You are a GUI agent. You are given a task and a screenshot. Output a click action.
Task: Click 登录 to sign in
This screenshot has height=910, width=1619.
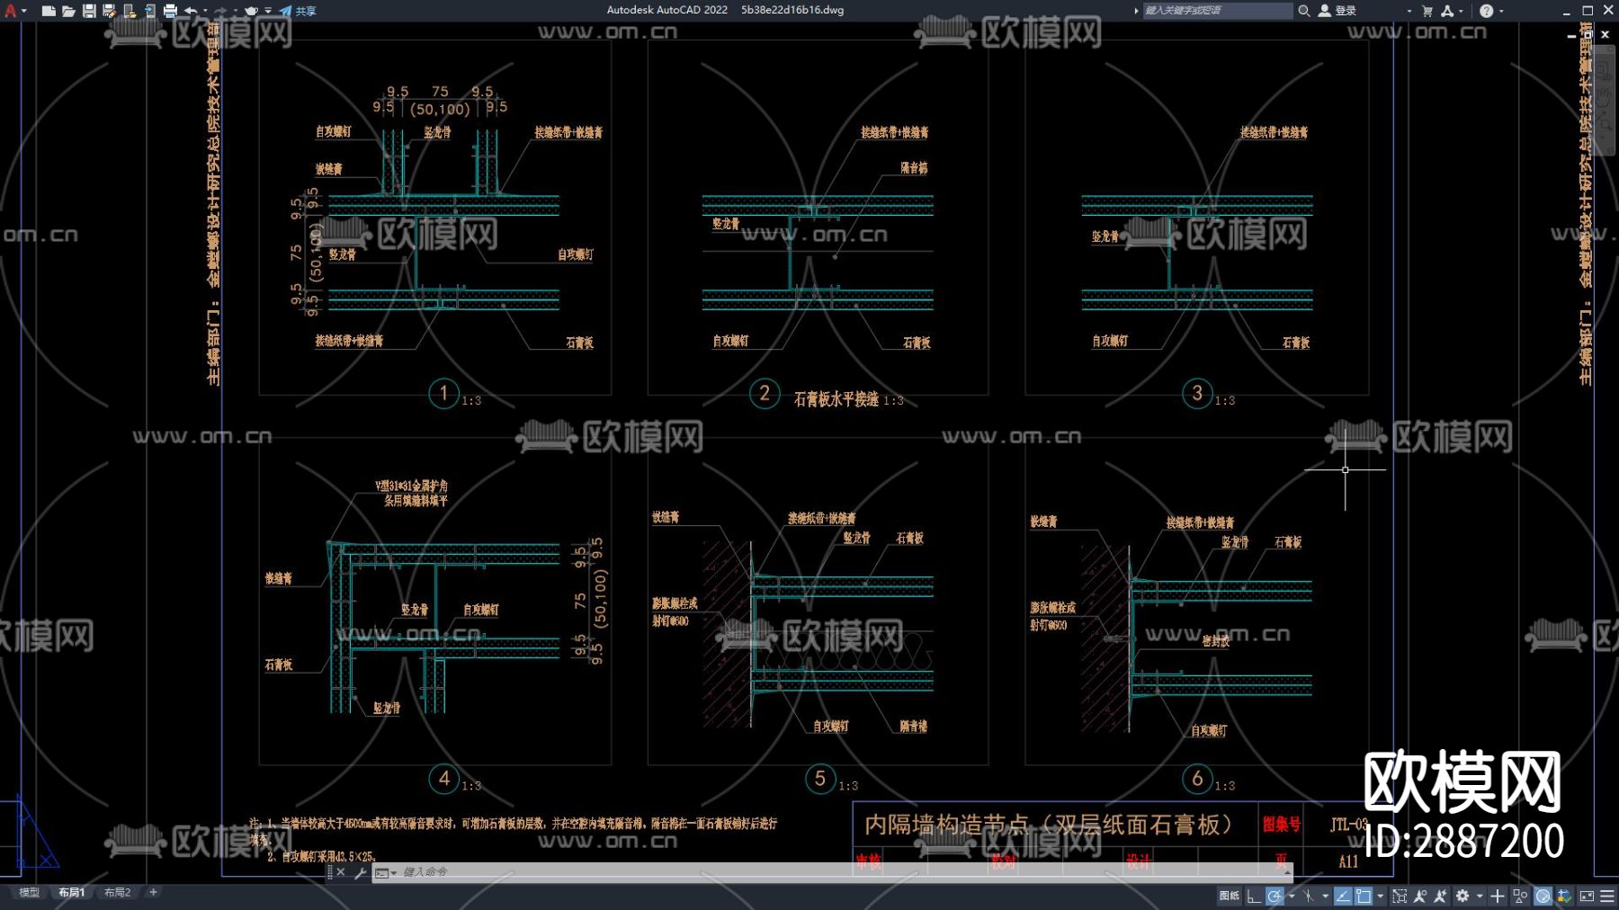click(x=1337, y=11)
